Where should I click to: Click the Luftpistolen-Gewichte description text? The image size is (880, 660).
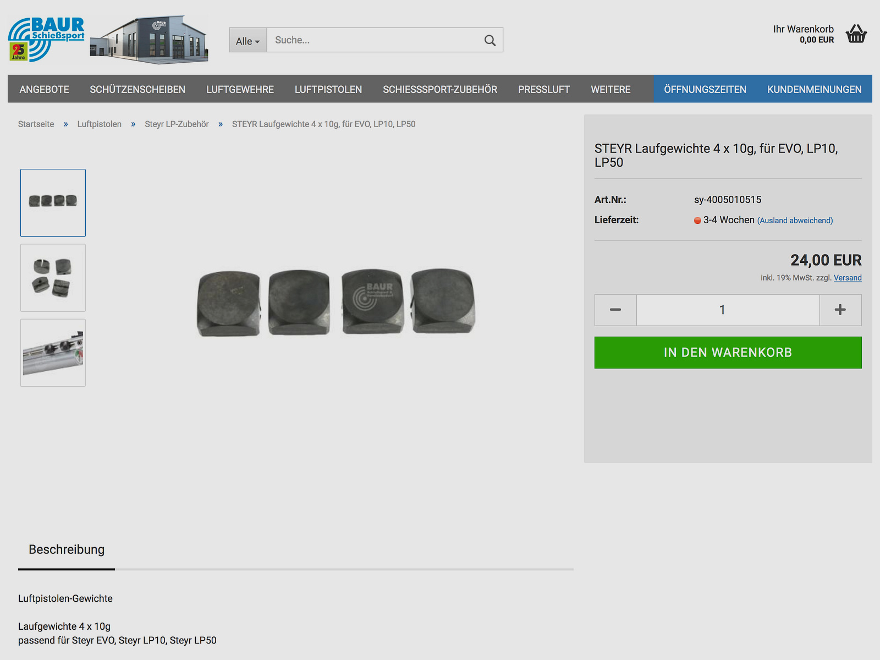pyautogui.click(x=65, y=598)
